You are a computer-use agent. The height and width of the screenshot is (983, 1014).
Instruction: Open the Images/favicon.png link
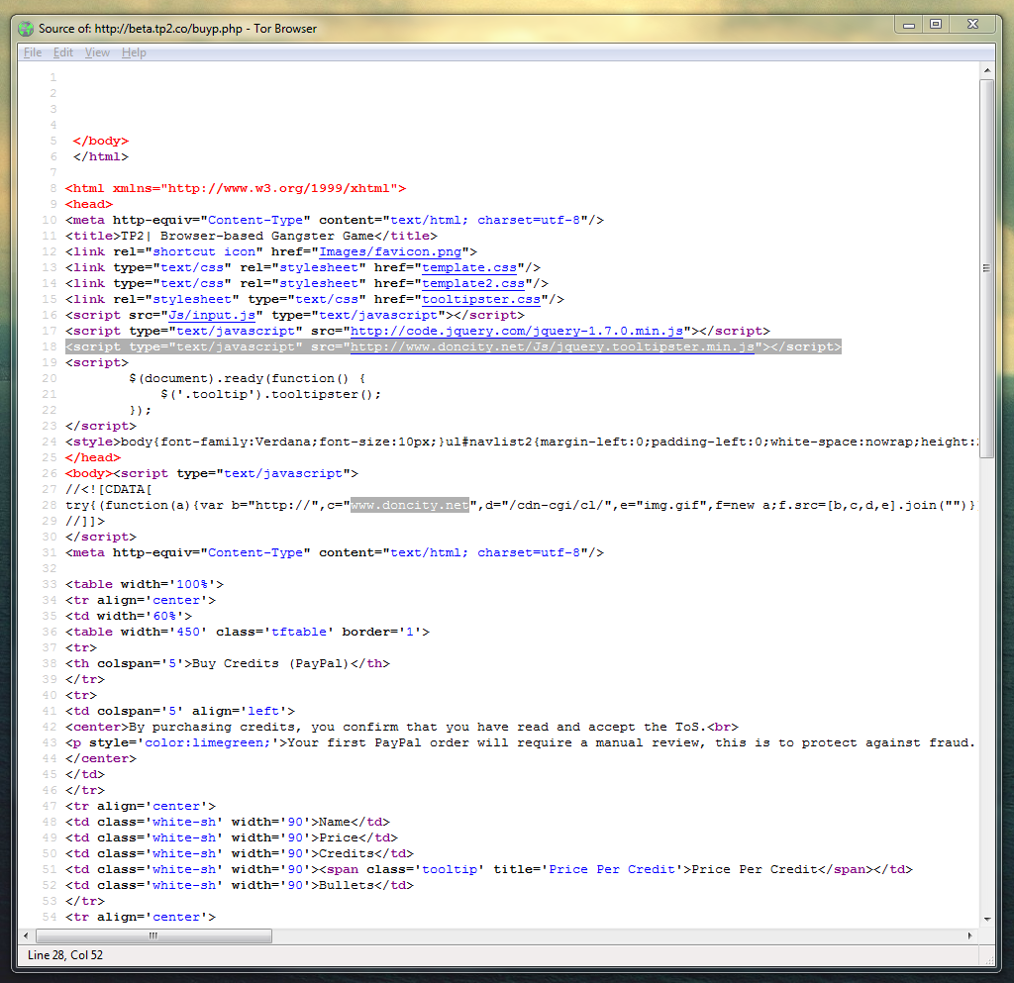coord(390,251)
